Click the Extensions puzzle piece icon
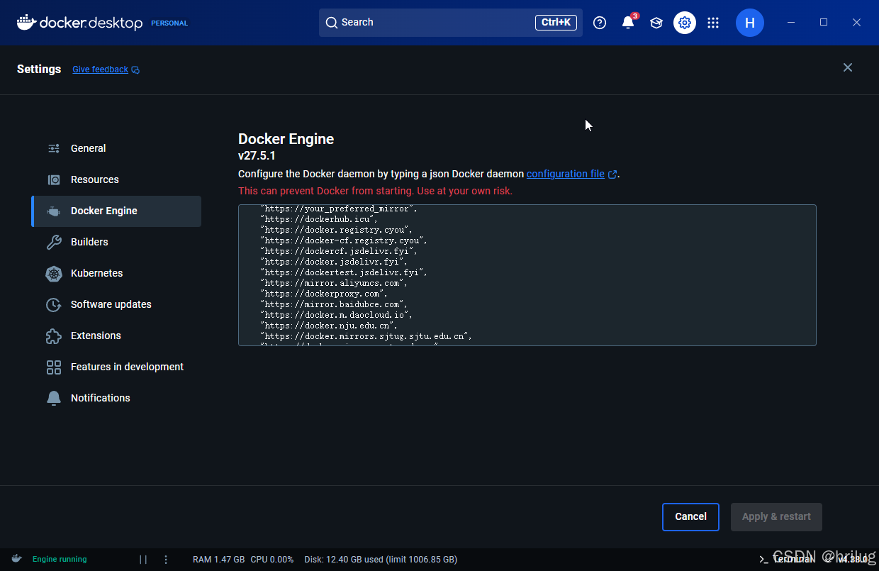879x571 pixels. 54,336
